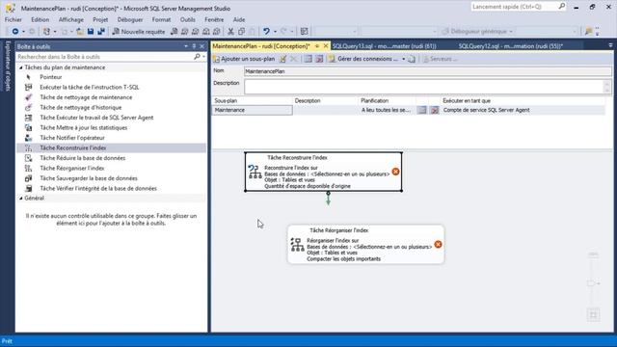Click the toolbox search magnifier icon
The image size is (617, 347).
coord(197,57)
